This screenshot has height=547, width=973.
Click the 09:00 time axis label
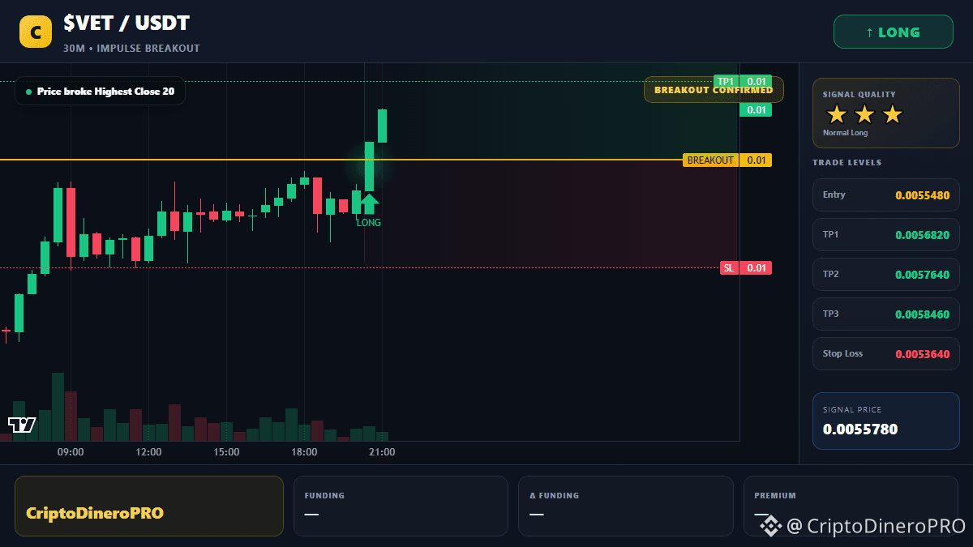point(71,452)
